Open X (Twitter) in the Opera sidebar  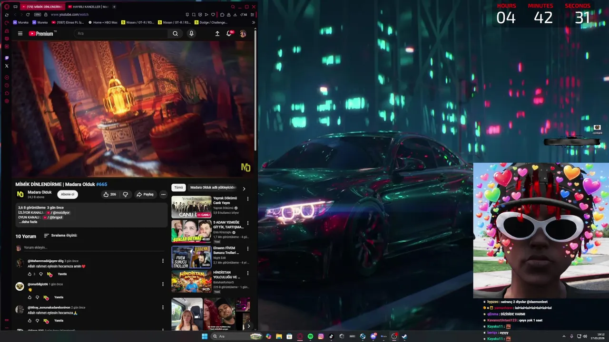[7, 66]
